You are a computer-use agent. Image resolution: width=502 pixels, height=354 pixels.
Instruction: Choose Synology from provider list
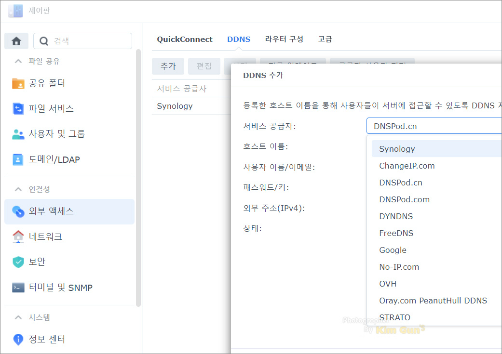click(x=437, y=149)
